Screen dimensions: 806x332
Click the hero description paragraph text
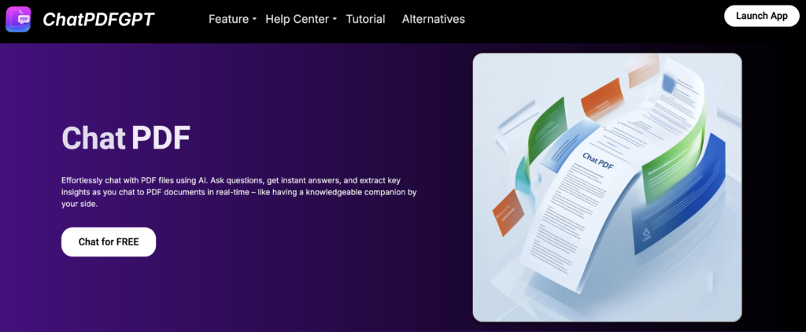click(x=238, y=192)
